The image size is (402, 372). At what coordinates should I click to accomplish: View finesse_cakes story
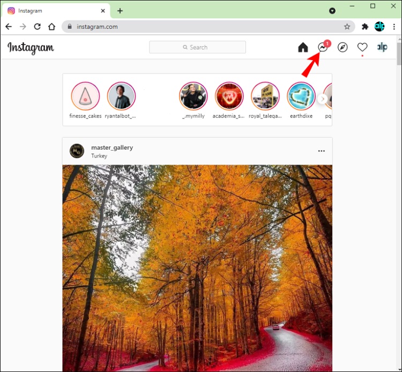click(x=85, y=96)
